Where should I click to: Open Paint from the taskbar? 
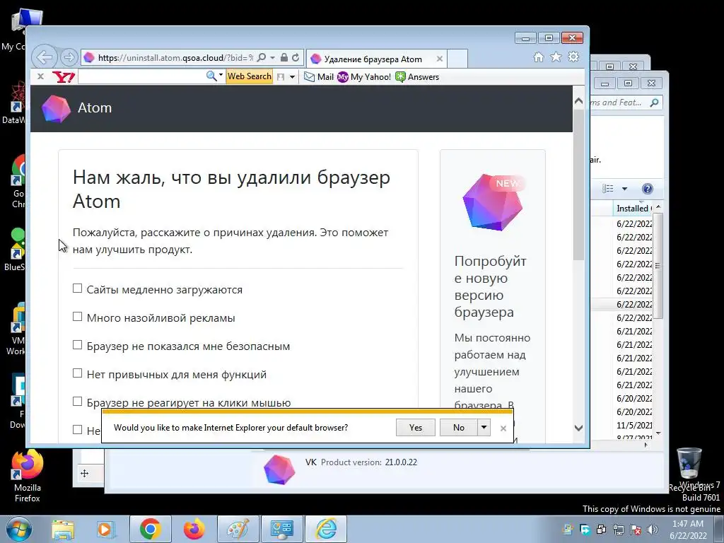(238, 529)
